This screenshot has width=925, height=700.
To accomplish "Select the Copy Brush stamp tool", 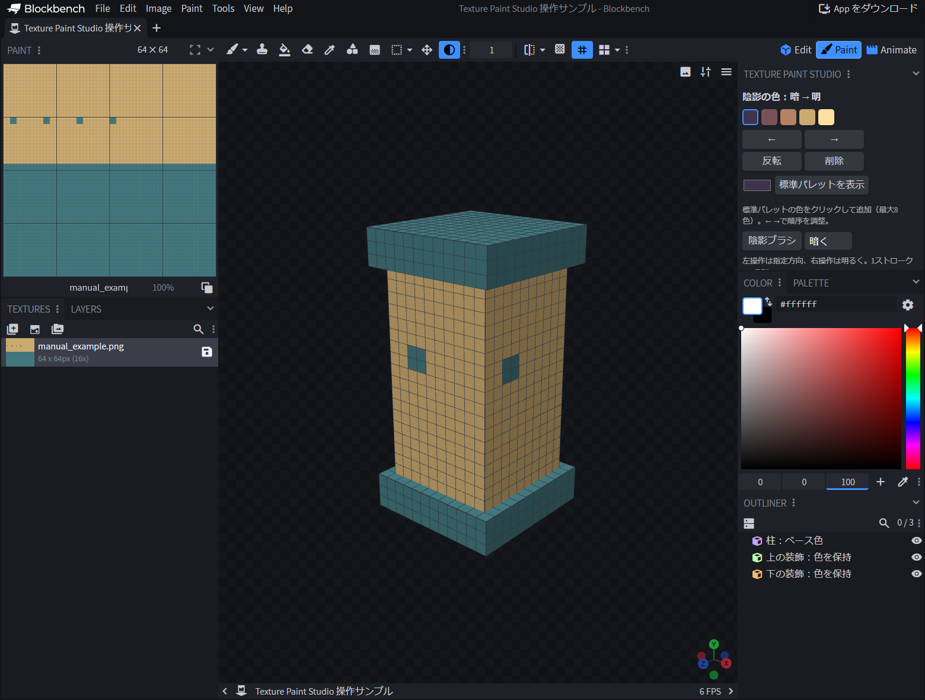I will [x=262, y=50].
